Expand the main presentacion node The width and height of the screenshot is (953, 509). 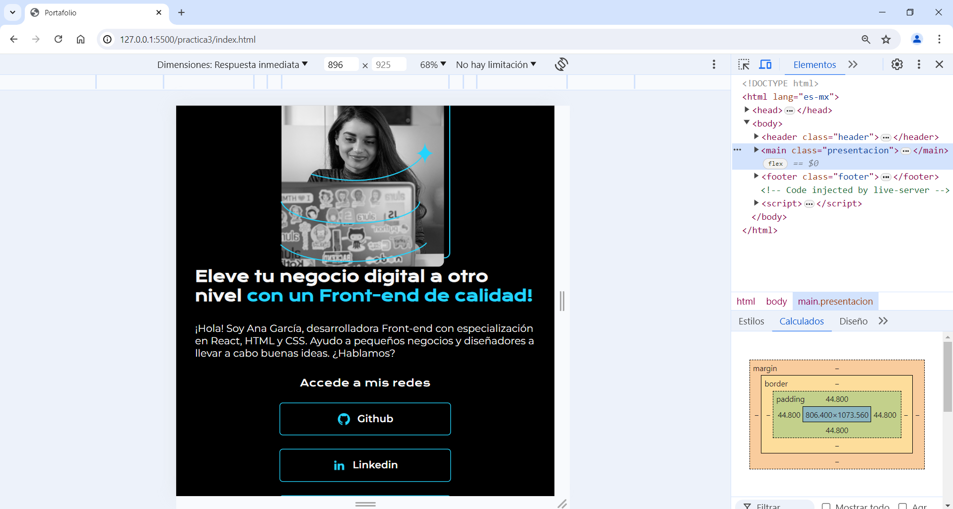(756, 150)
